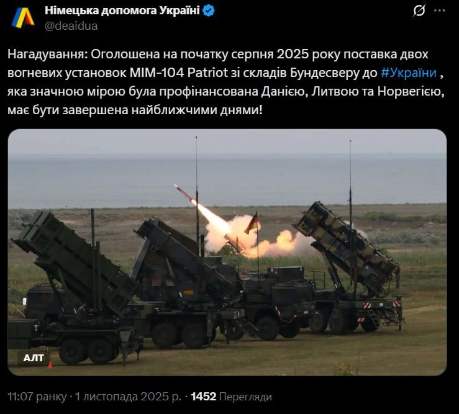The height and width of the screenshot is (414, 459).
Task: Open the three-dot more options menu
Action: click(x=440, y=11)
